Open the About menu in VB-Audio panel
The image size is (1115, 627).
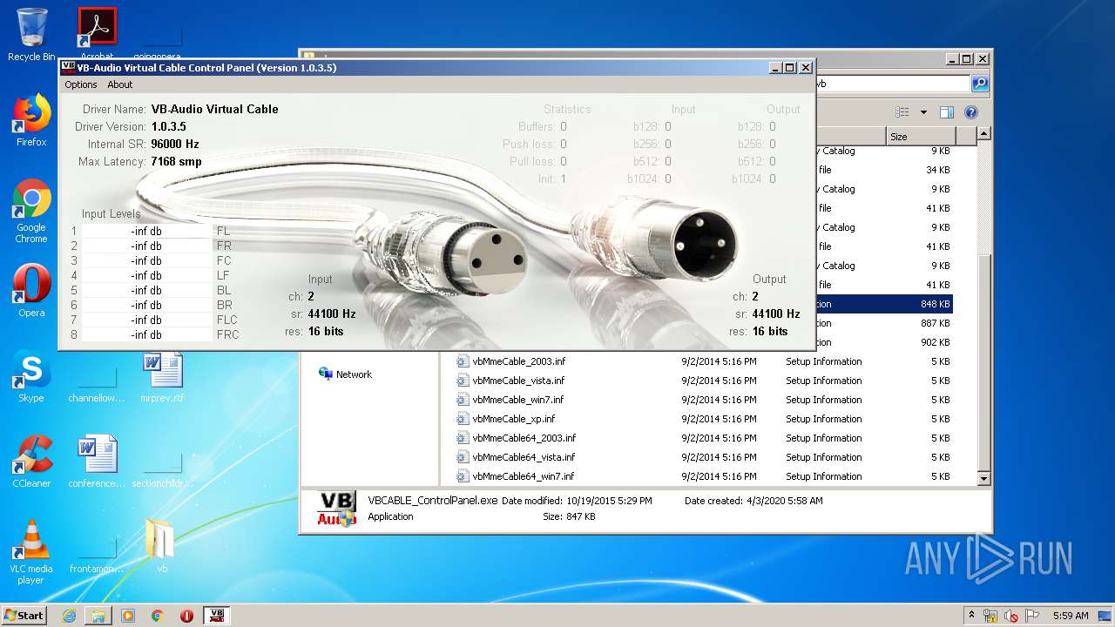pos(120,84)
